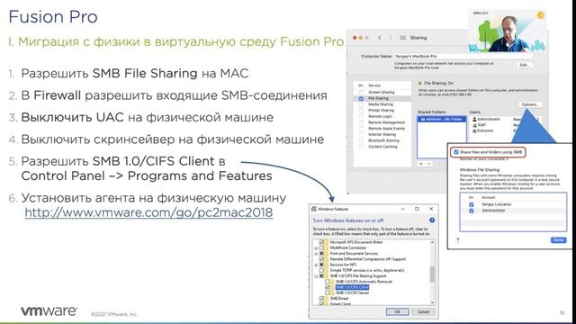Minimize the Windows Features dialog
The image size is (576, 324).
tap(402, 209)
